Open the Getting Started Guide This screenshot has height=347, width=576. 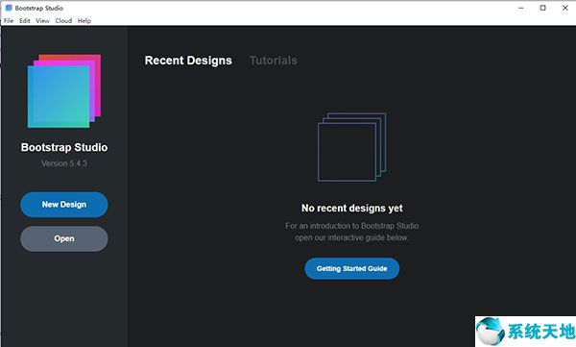[352, 268]
